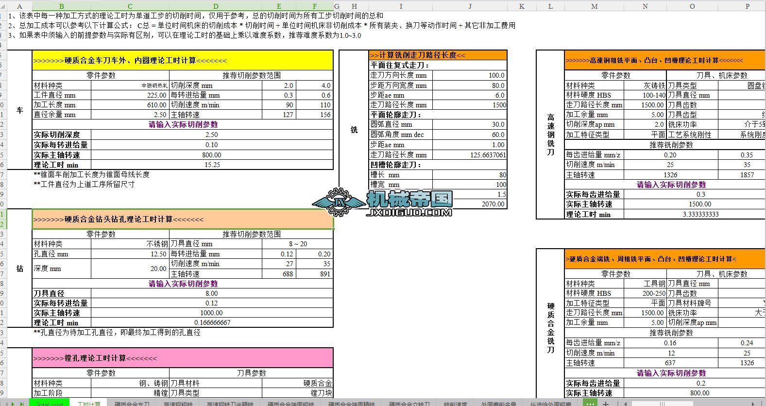
Task: Click the 610.00 machining length cell
Action: pos(130,105)
